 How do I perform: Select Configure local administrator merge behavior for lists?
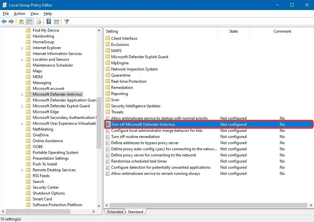157,131
